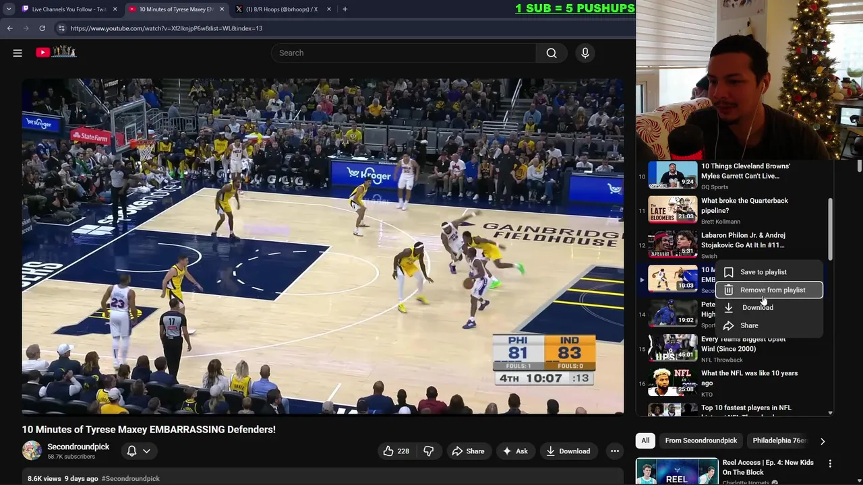The width and height of the screenshot is (863, 485).
Task: Click the video player to pause
Action: (x=323, y=246)
